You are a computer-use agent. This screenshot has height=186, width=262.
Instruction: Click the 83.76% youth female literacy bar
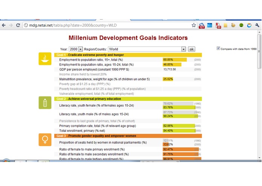[x=179, y=107]
